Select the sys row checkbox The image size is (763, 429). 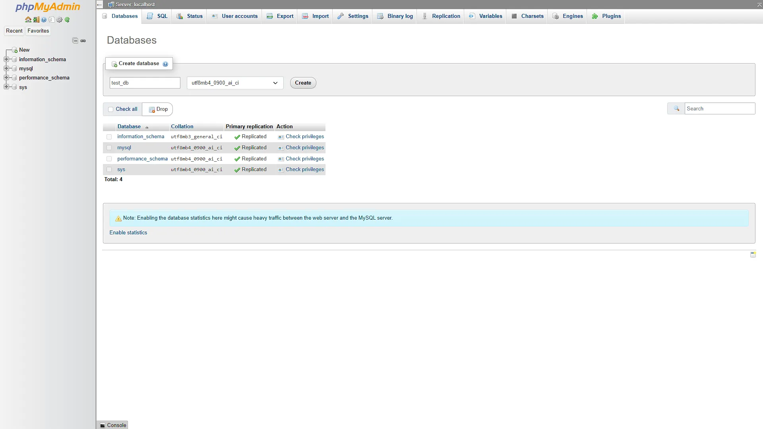109,170
